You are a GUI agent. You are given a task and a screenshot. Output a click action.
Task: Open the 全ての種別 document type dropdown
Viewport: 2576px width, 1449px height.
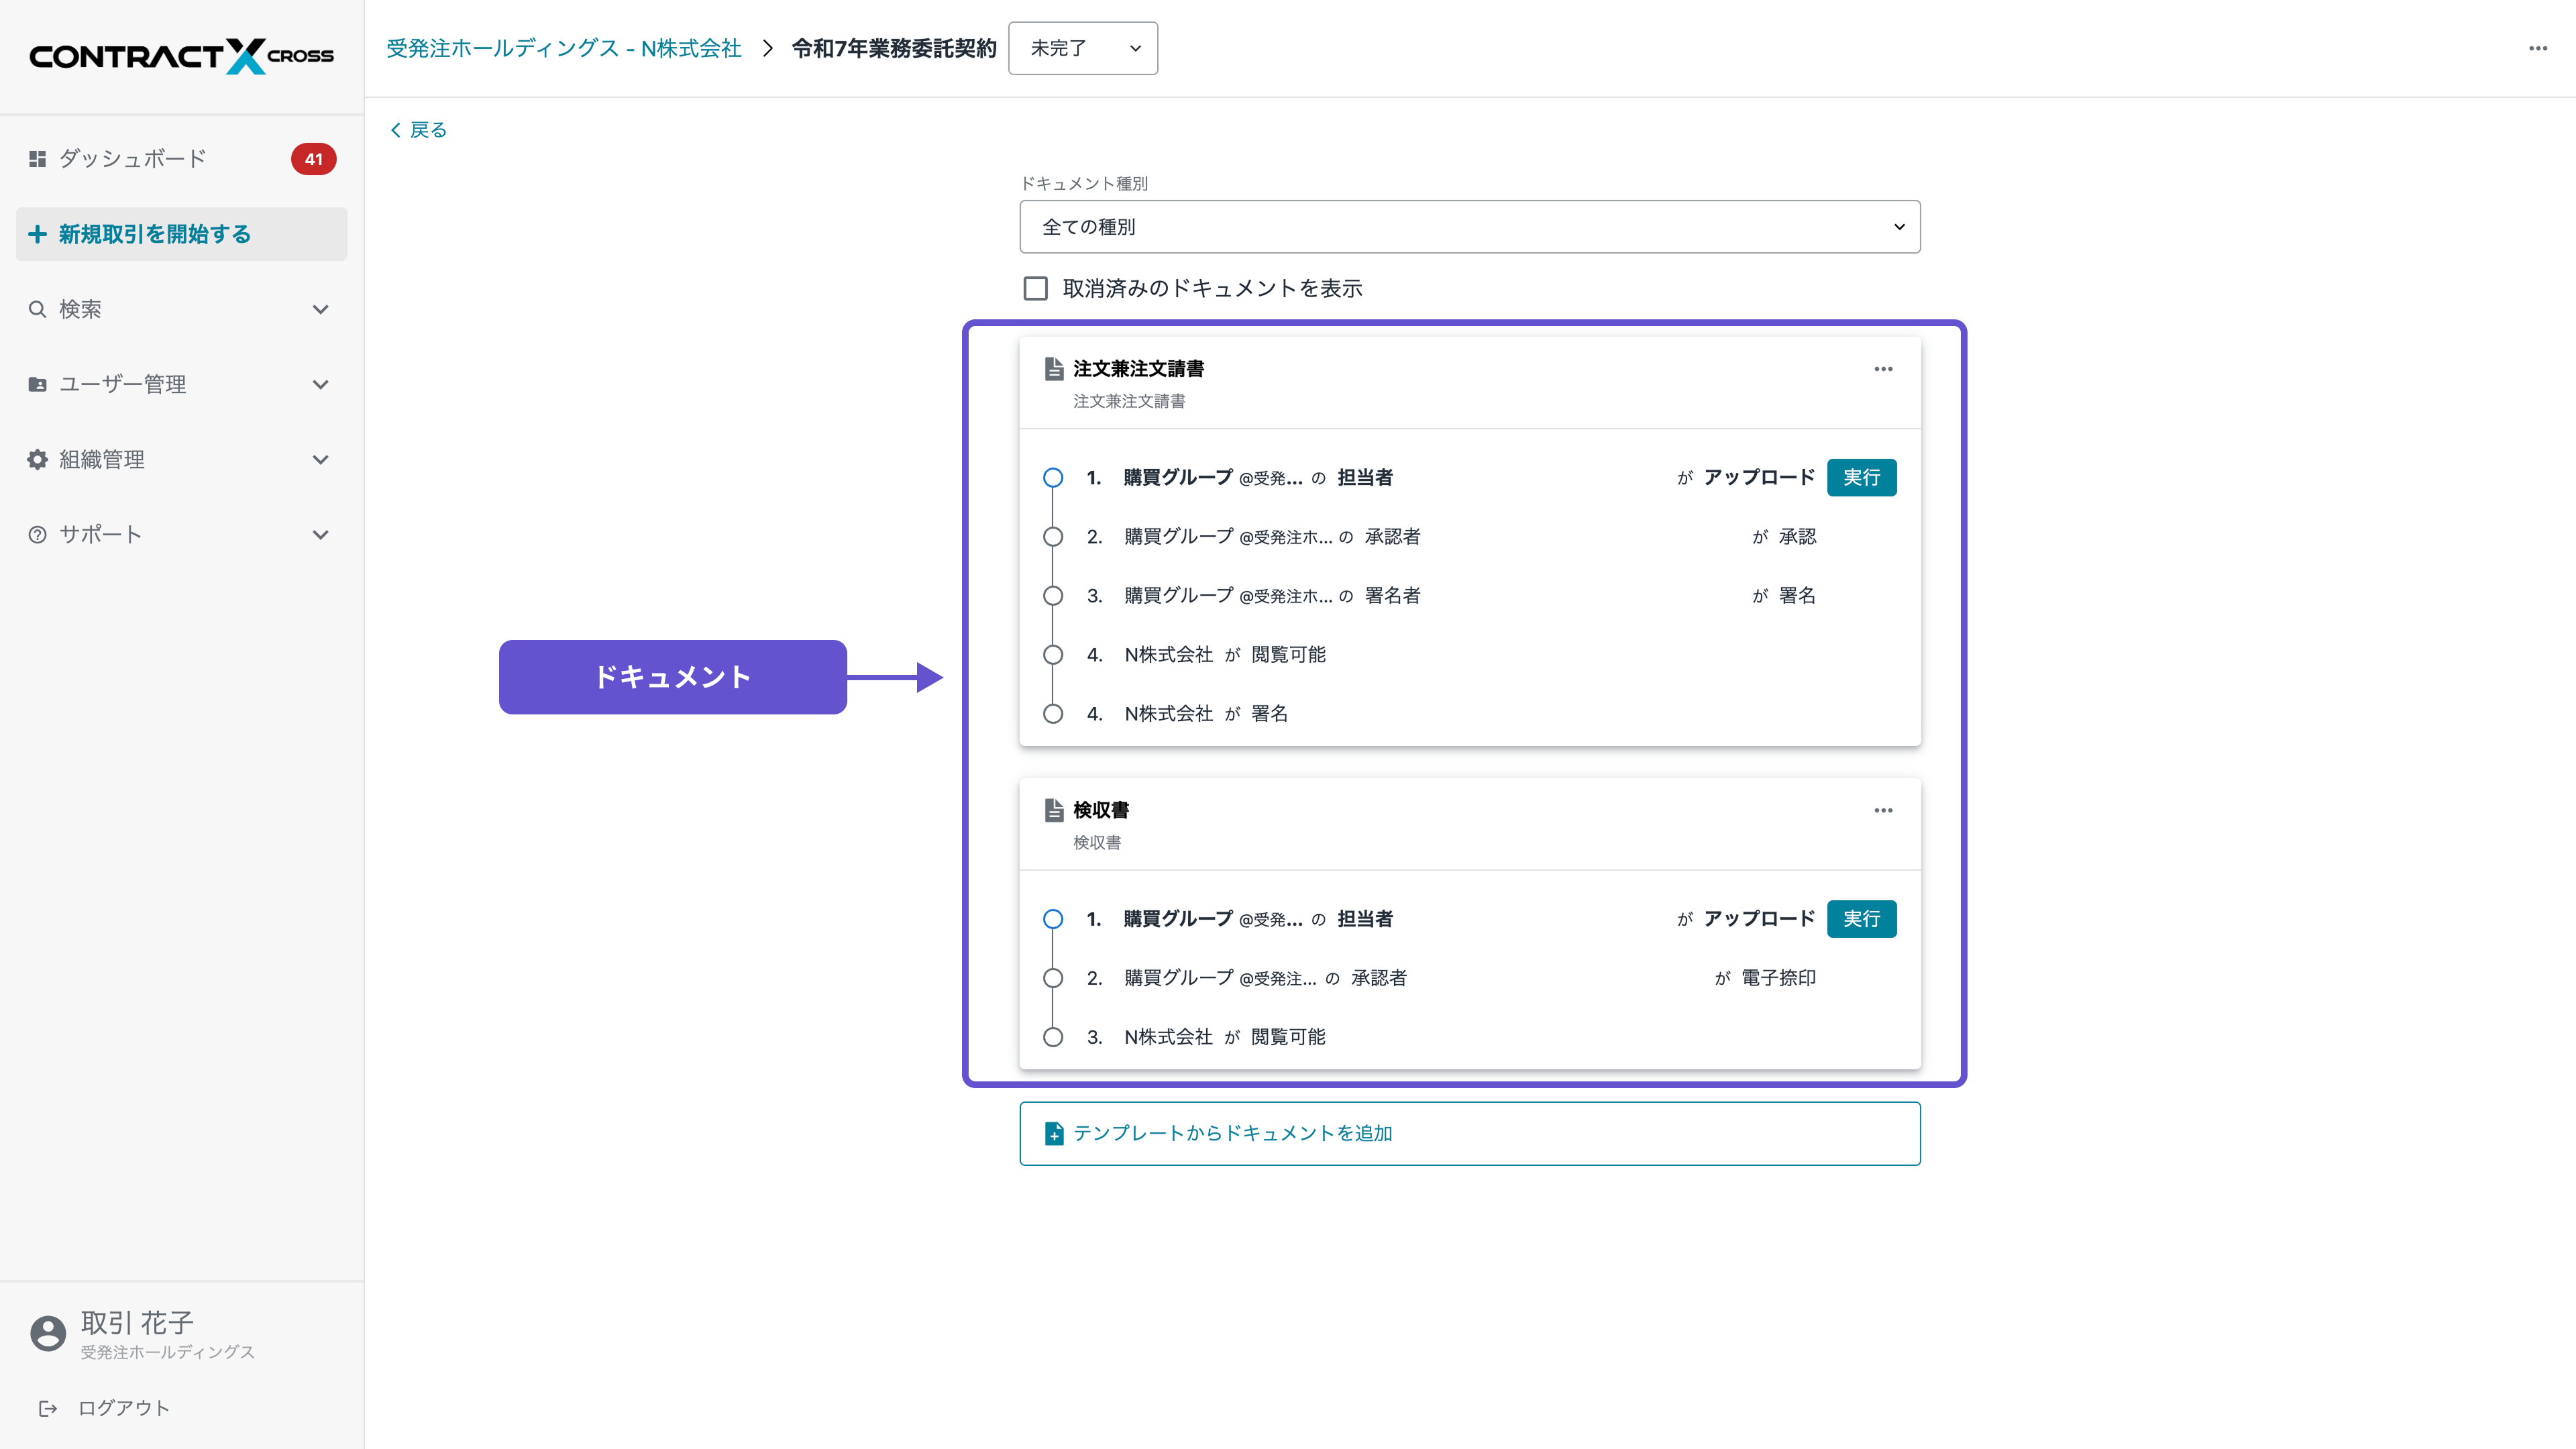(x=1469, y=227)
